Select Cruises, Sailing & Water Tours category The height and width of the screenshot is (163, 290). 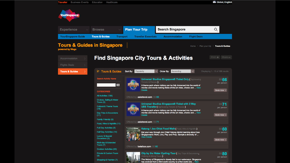tap(107, 101)
